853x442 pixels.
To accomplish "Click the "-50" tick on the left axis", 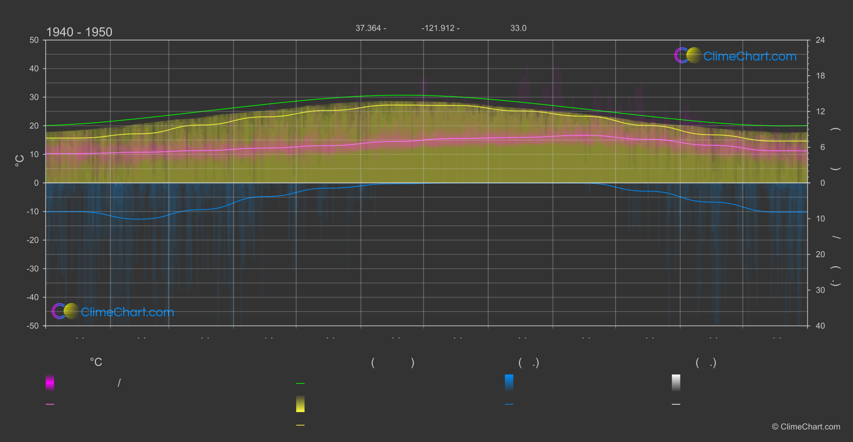I will pyautogui.click(x=33, y=326).
